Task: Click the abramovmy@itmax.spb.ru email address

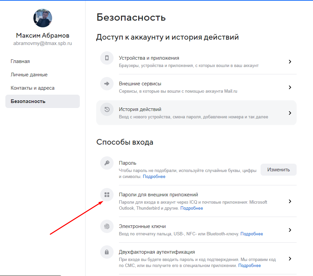Action: point(42,43)
